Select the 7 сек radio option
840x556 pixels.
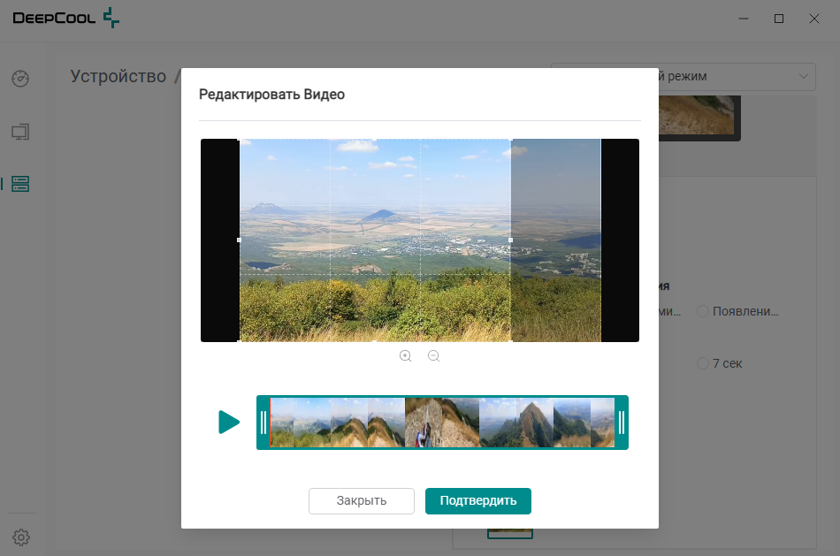[720, 363]
